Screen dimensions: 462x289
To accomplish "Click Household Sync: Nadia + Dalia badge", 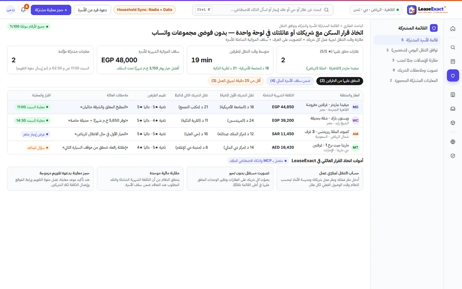I will click(144, 10).
